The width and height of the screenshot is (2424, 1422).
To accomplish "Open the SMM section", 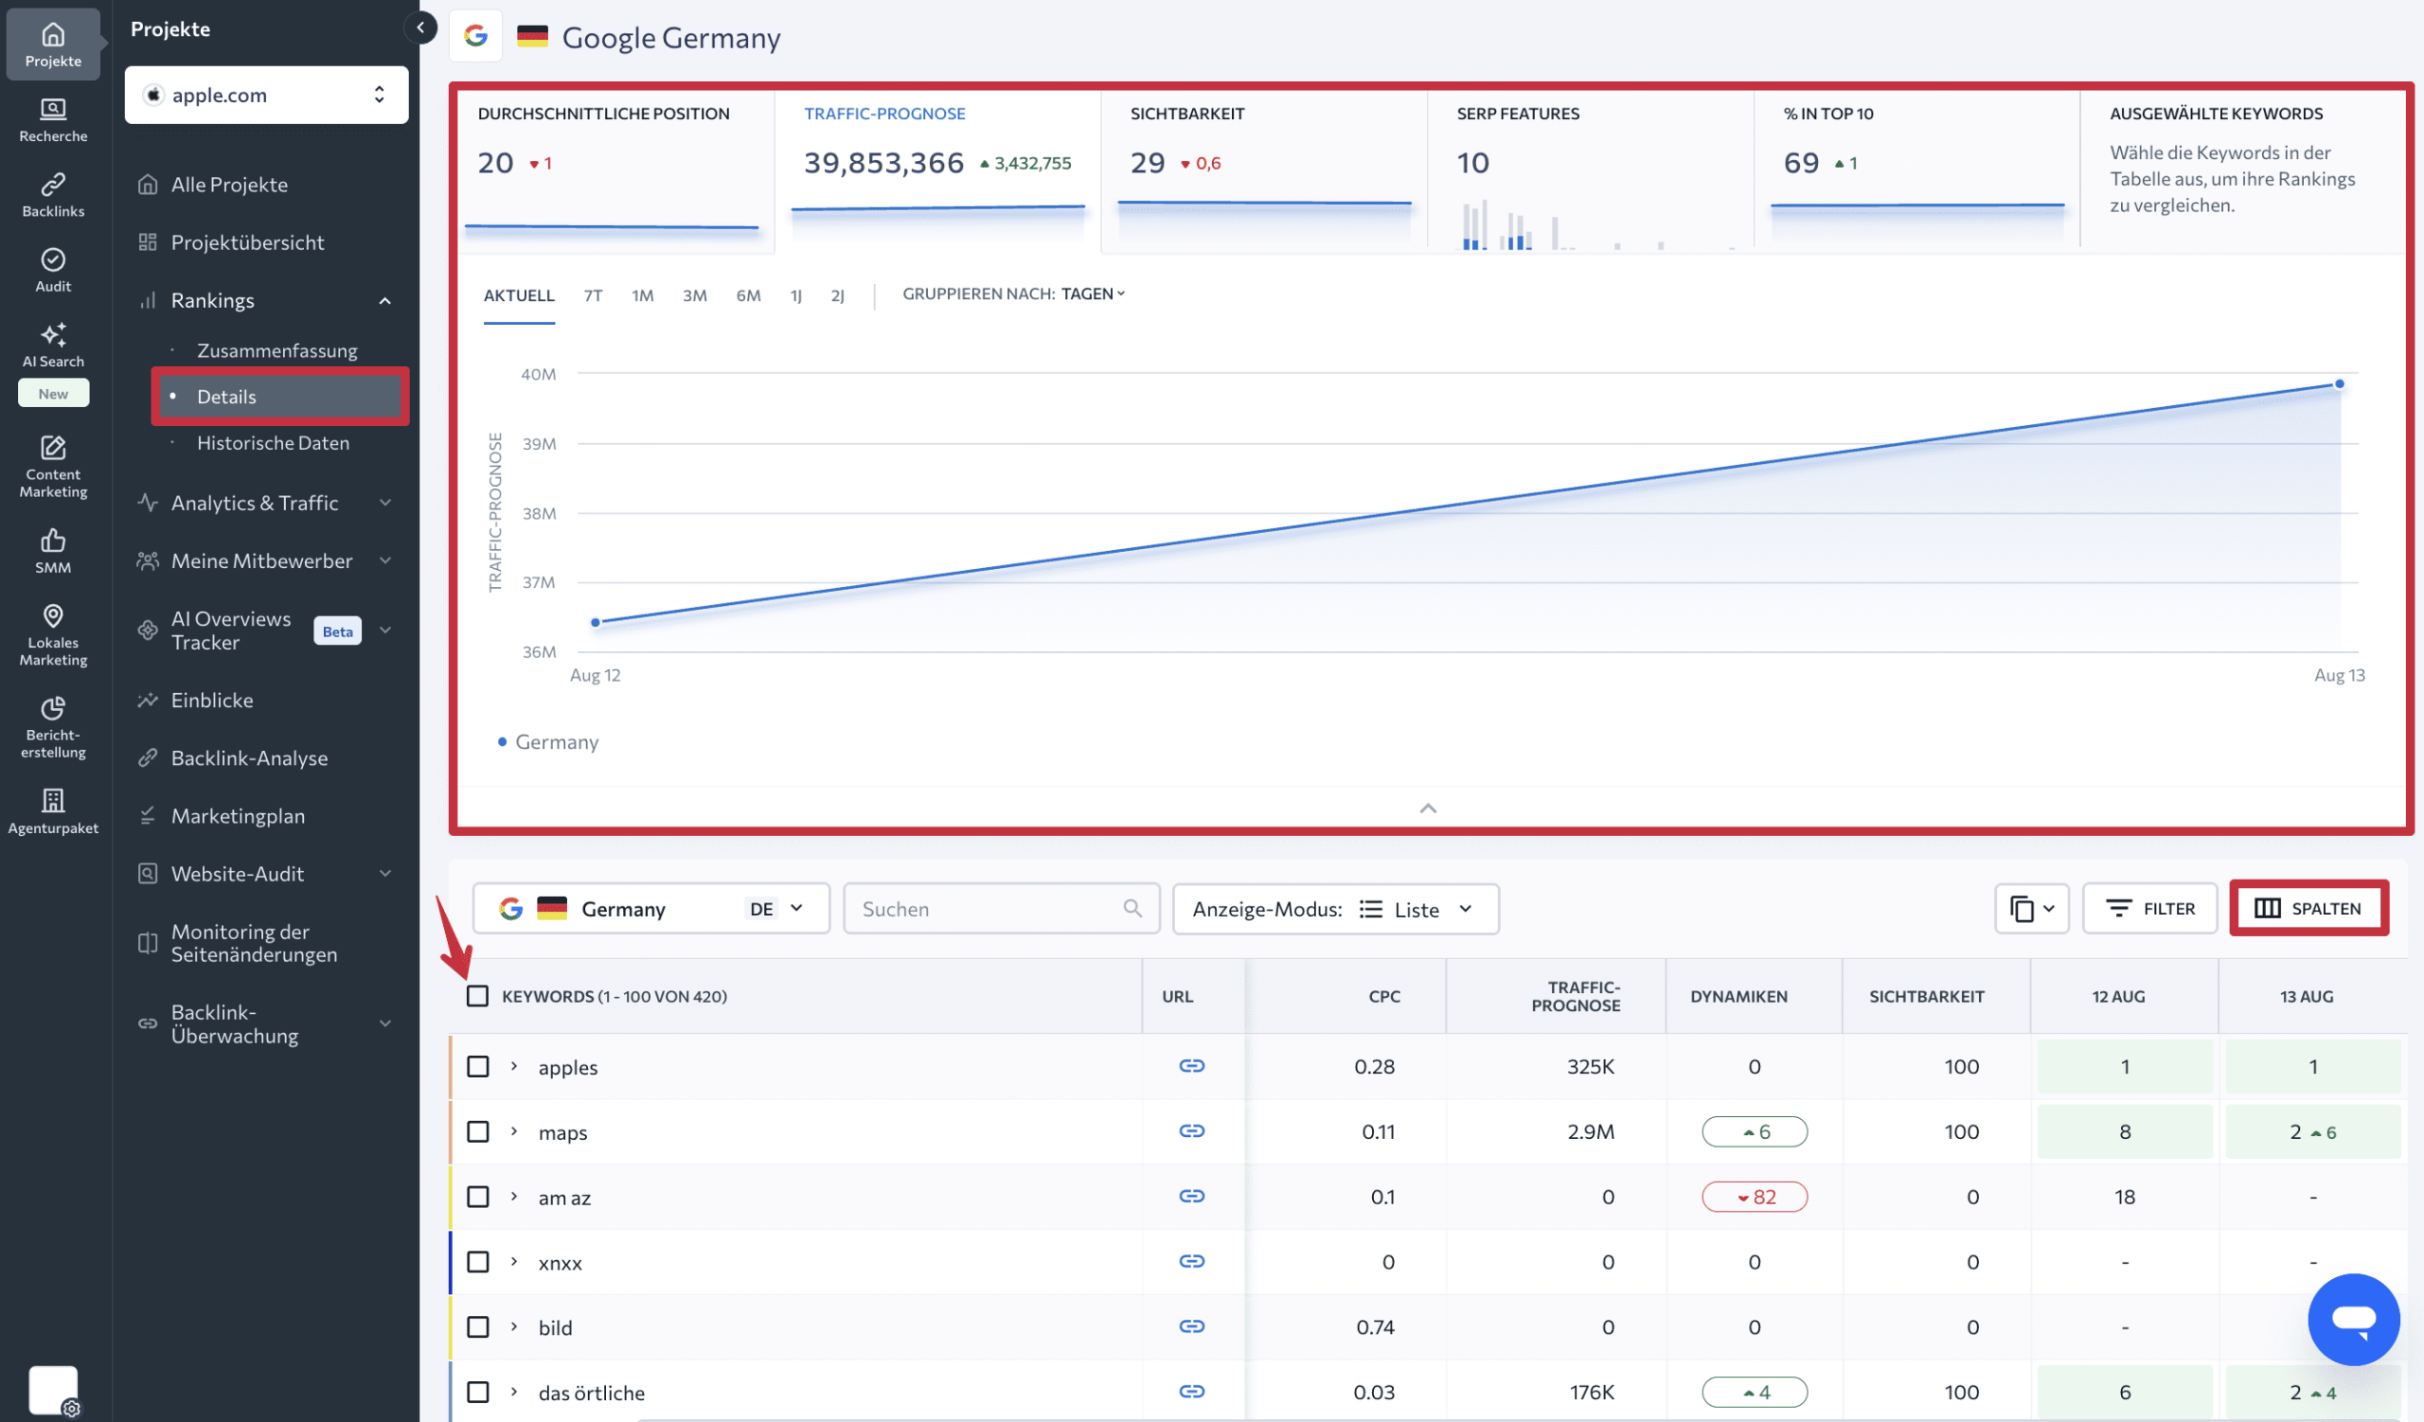I will (53, 551).
